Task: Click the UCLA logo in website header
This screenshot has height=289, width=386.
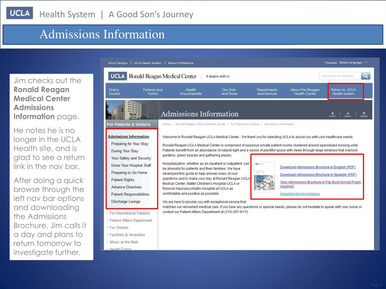Action: [118, 76]
